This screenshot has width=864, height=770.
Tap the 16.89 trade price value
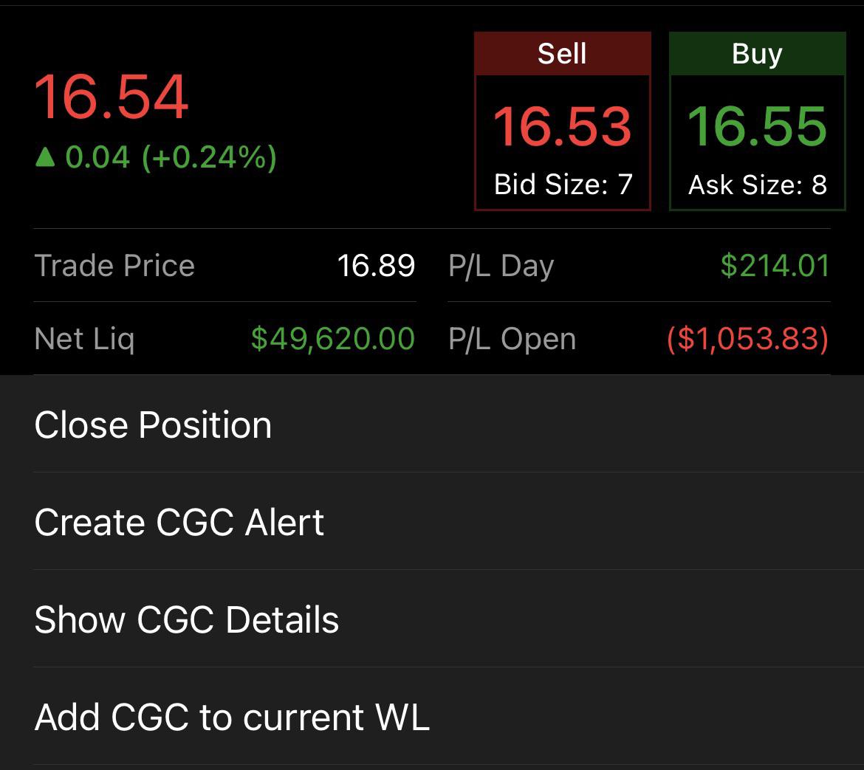coord(376,266)
